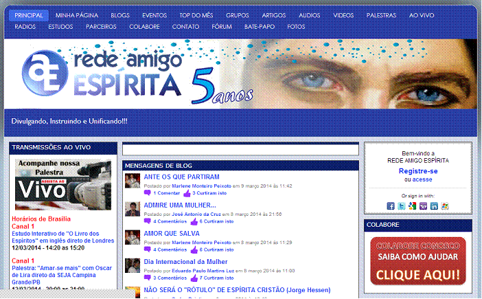
Task: Open Eduardo Paulo Martins Luz author profile
Action: click(x=203, y=271)
